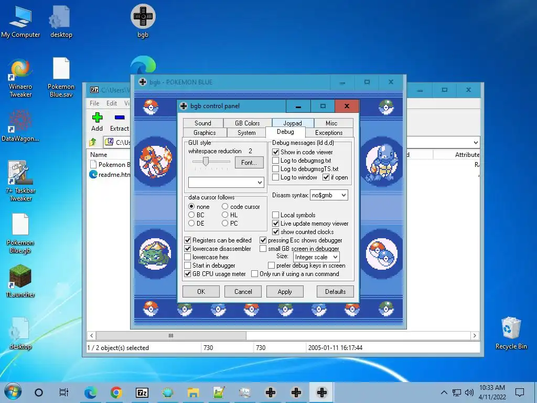537x403 pixels.
Task: Show hidden system tray icons
Action: 444,393
